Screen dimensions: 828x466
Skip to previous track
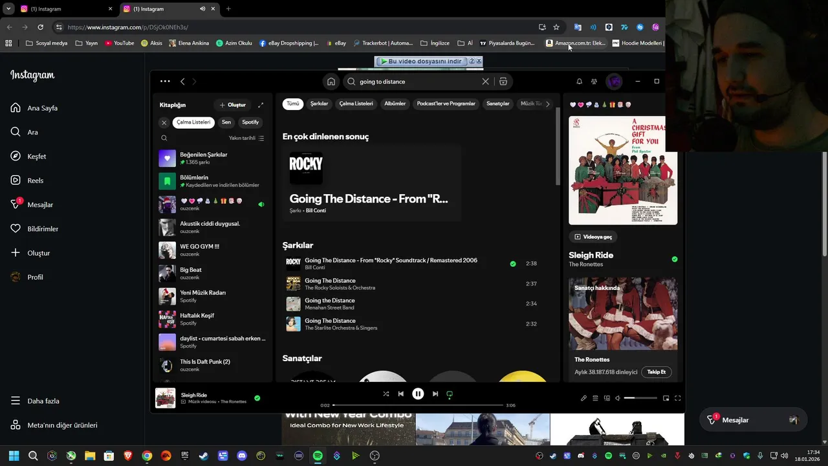[x=401, y=394]
